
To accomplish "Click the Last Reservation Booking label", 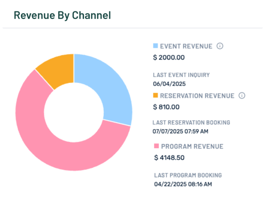I will pyautogui.click(x=191, y=122).
